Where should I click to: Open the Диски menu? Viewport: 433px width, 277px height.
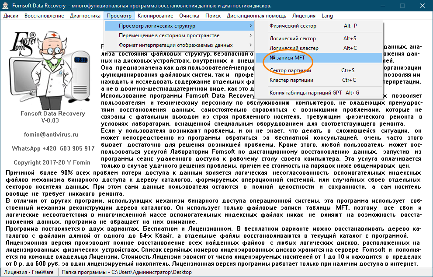[x=10, y=16]
